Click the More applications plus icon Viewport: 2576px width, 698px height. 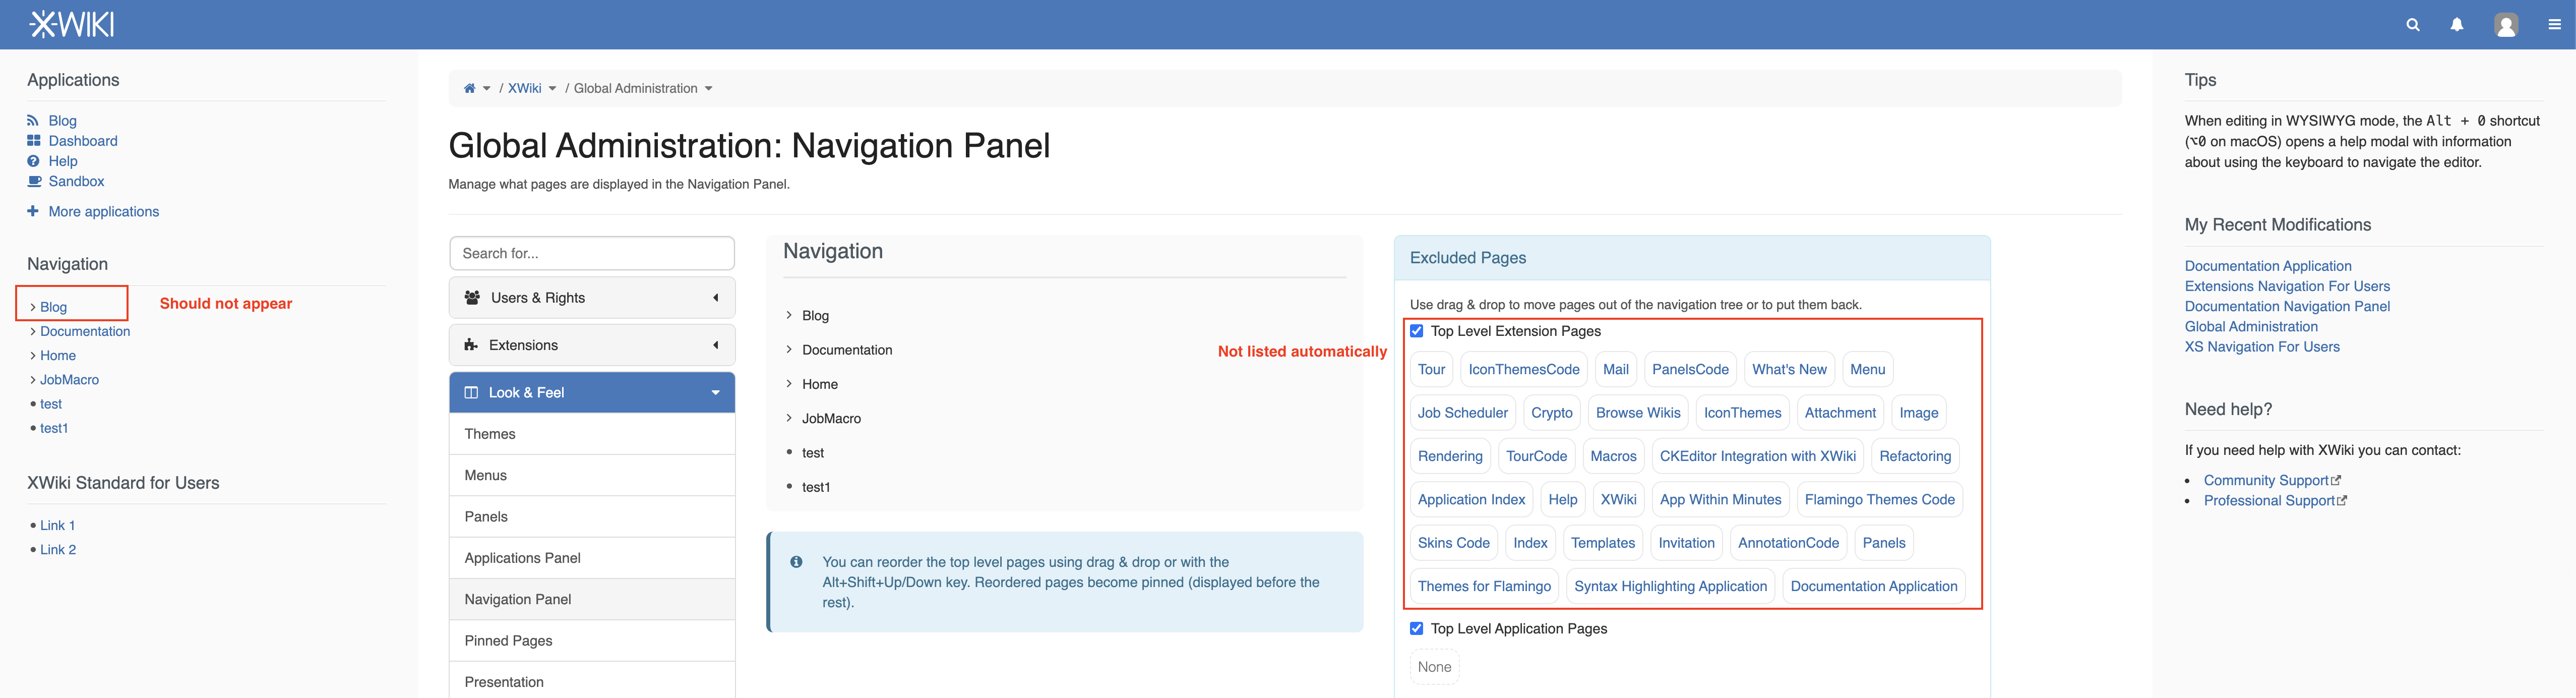point(33,211)
